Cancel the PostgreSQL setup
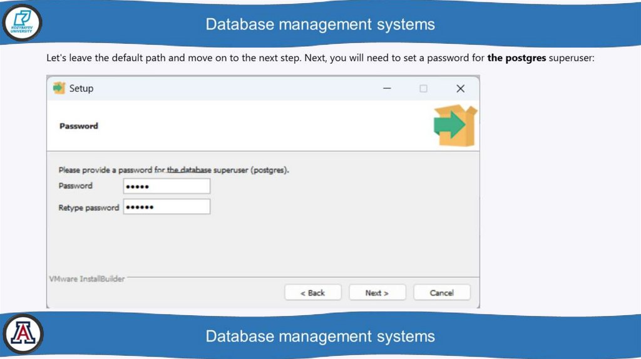 (x=441, y=293)
